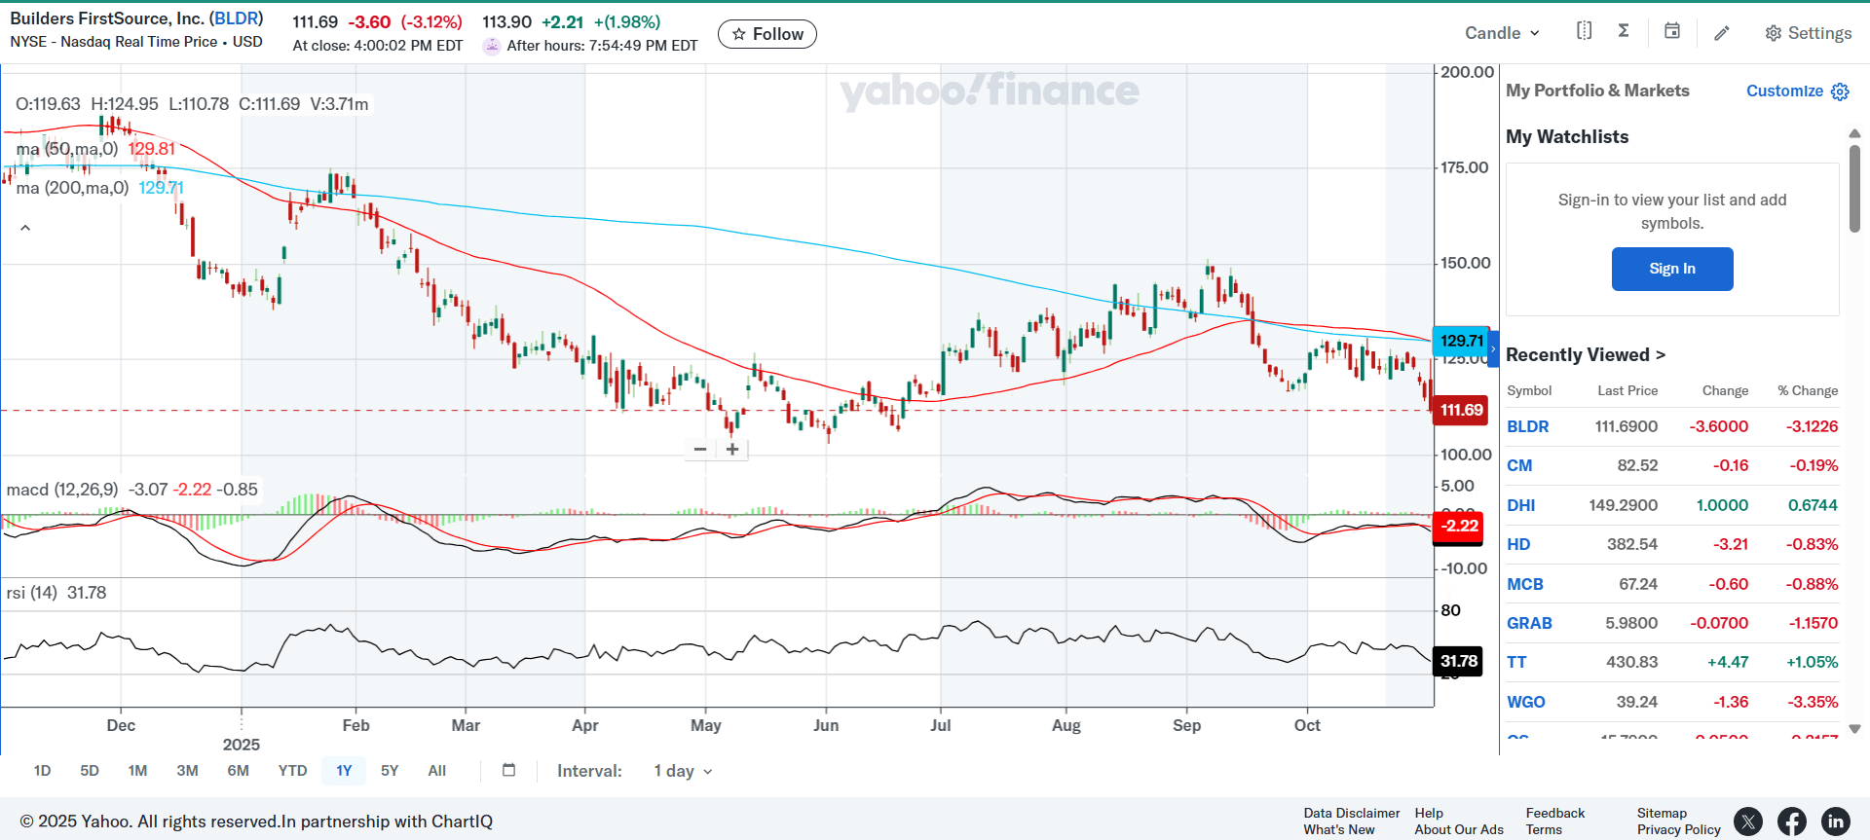Select the 5Y time range
The height and width of the screenshot is (840, 1870).
390,771
